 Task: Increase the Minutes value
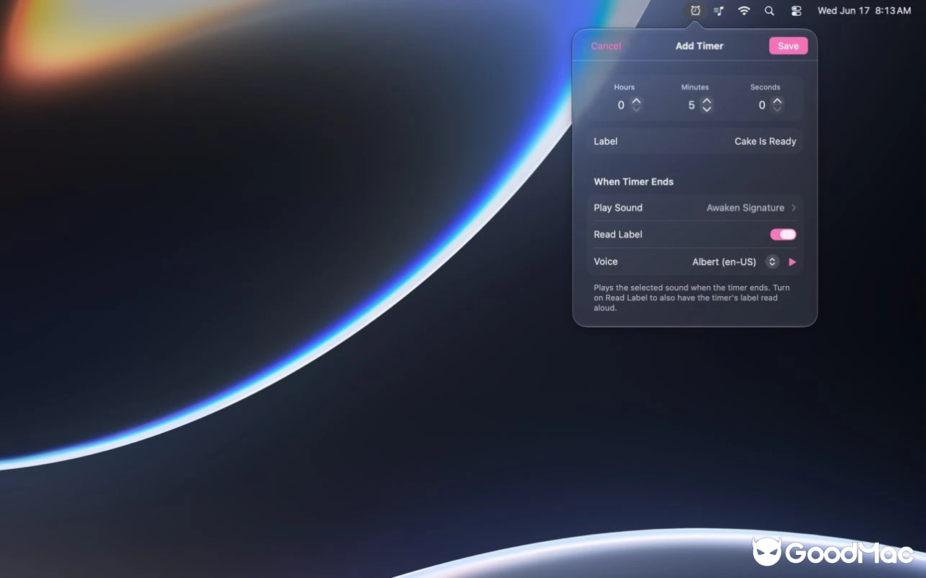[707, 101]
